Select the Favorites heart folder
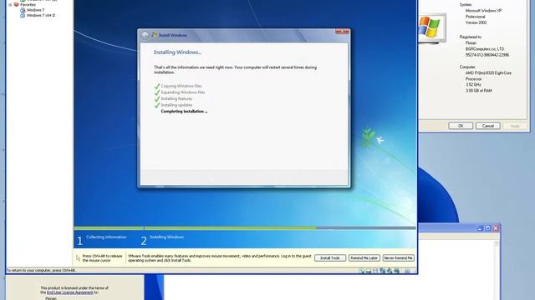535x300 pixels. [x=16, y=5]
